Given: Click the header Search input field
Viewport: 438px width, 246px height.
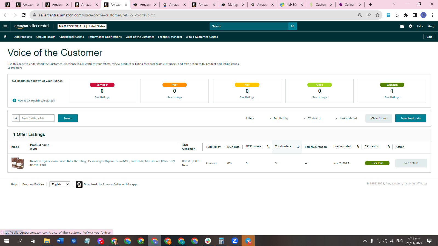Looking at the screenshot, I should pos(249,26).
